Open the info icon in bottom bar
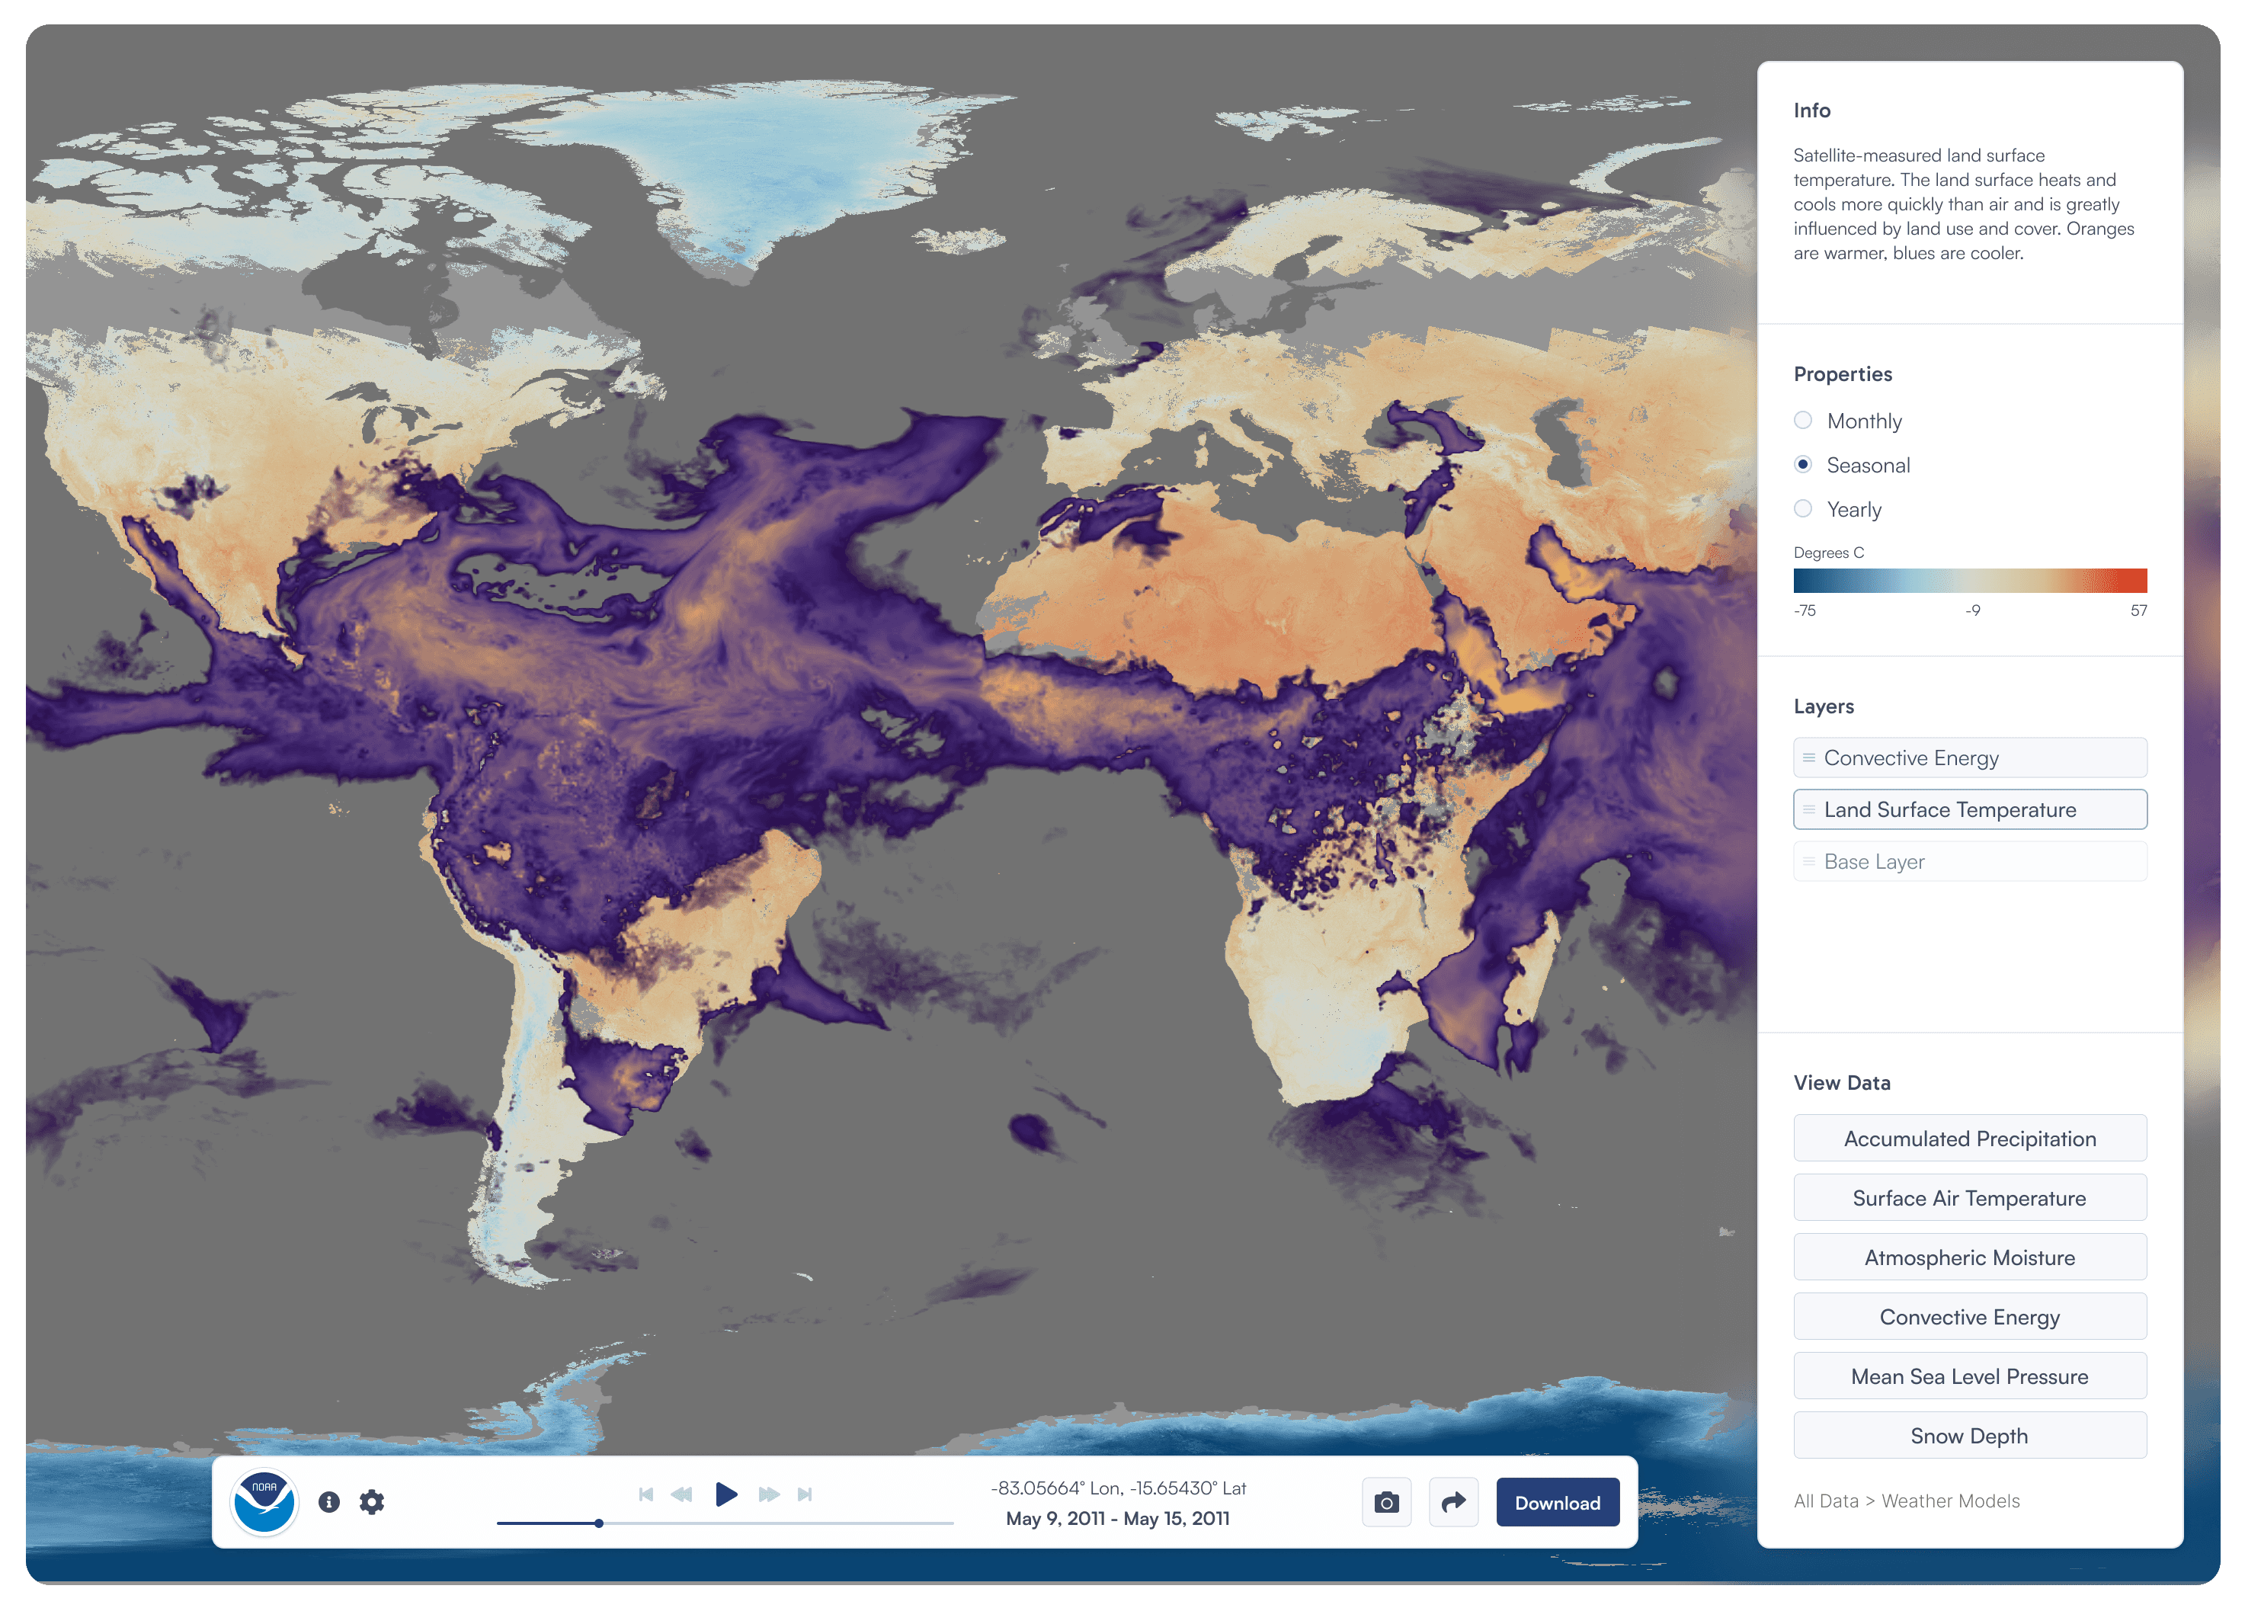 click(330, 1502)
